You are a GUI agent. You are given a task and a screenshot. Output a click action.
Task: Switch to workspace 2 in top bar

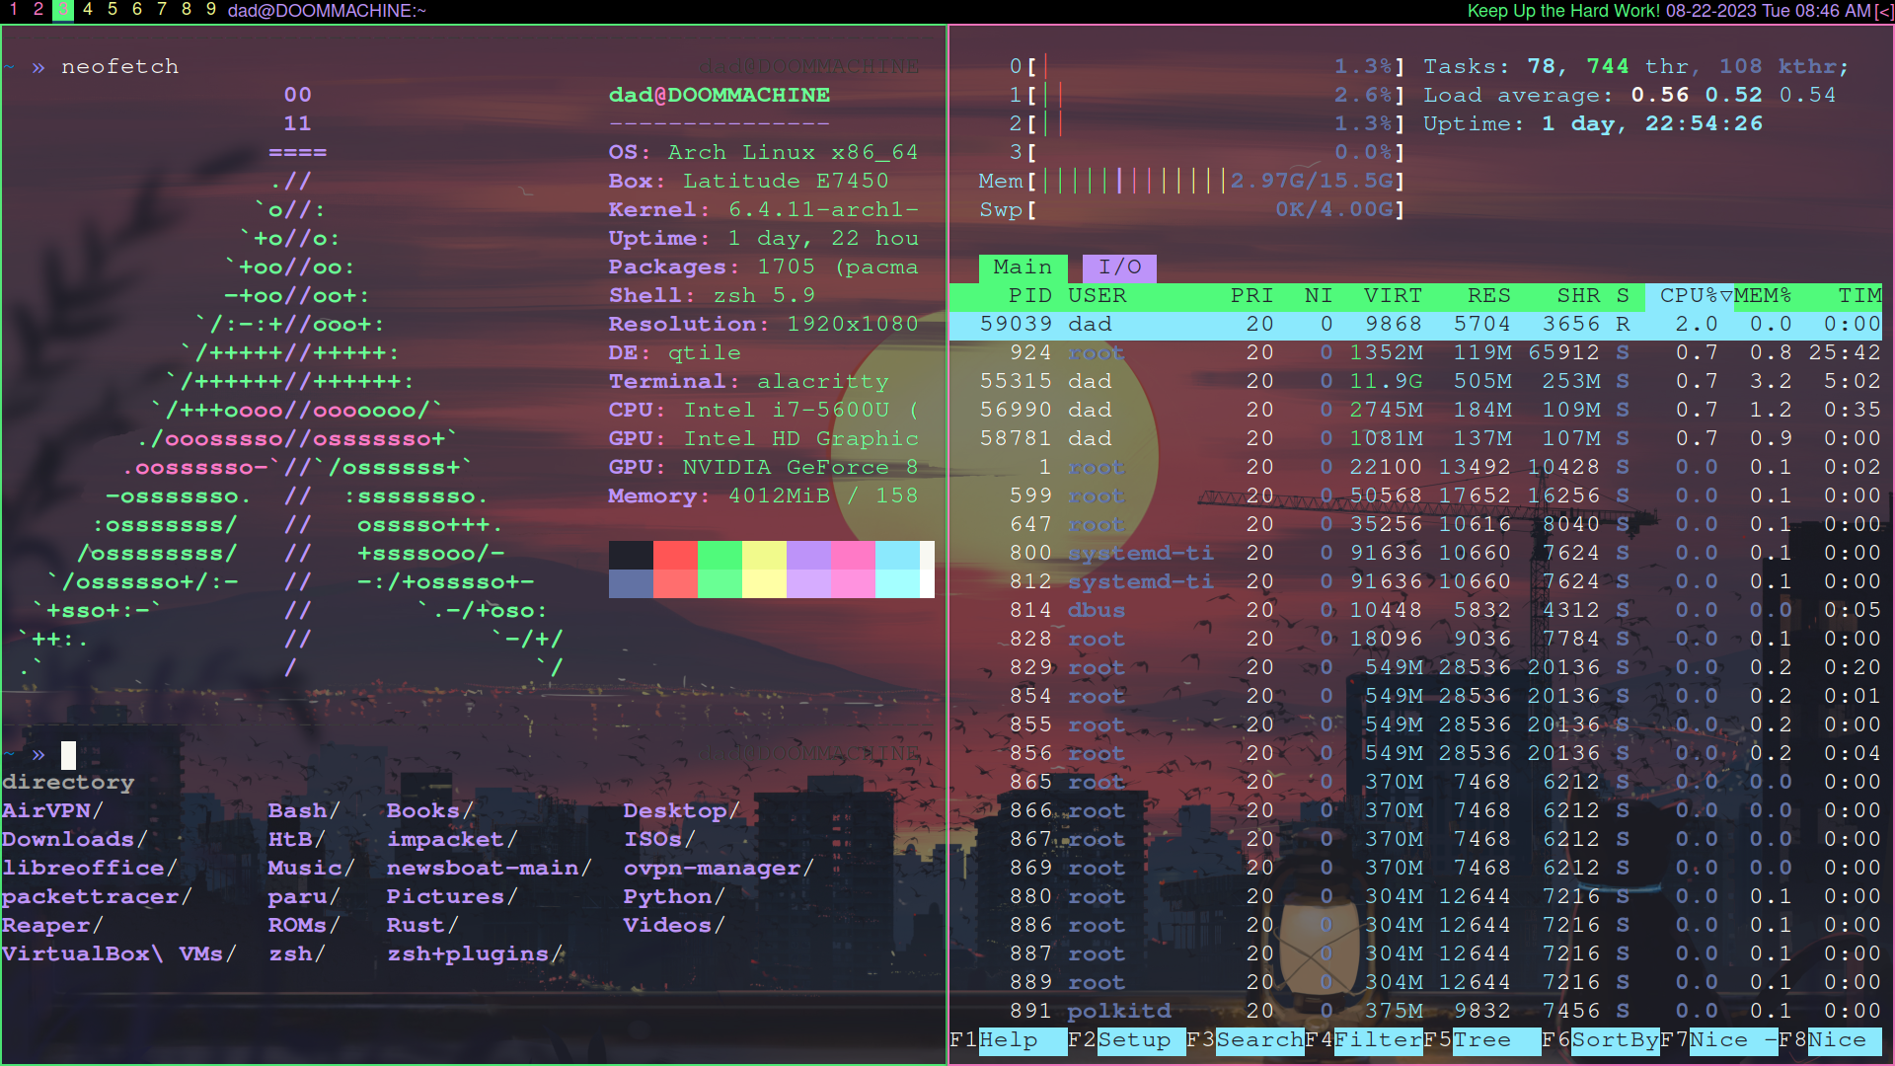click(38, 10)
